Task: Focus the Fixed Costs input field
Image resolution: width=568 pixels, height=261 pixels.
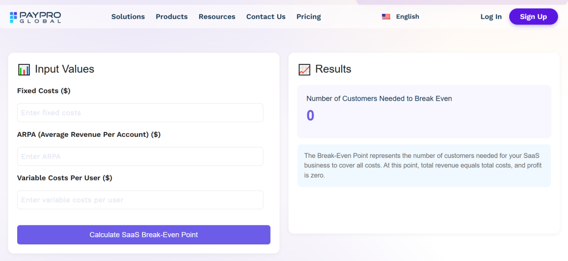Action: pos(140,112)
